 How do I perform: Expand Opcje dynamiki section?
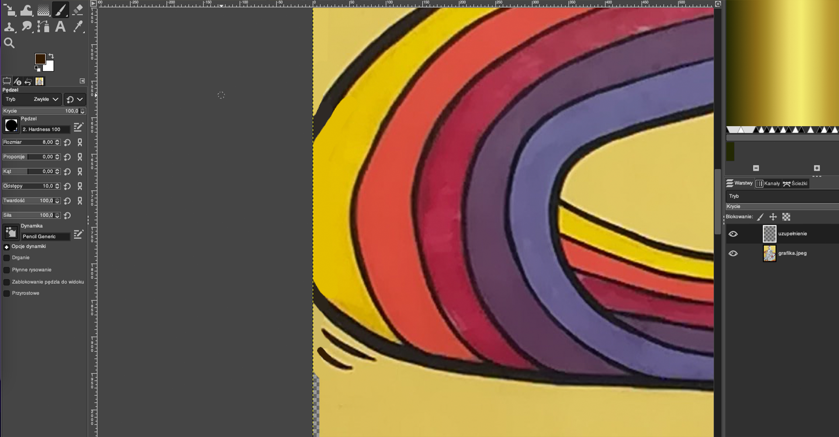click(7, 247)
